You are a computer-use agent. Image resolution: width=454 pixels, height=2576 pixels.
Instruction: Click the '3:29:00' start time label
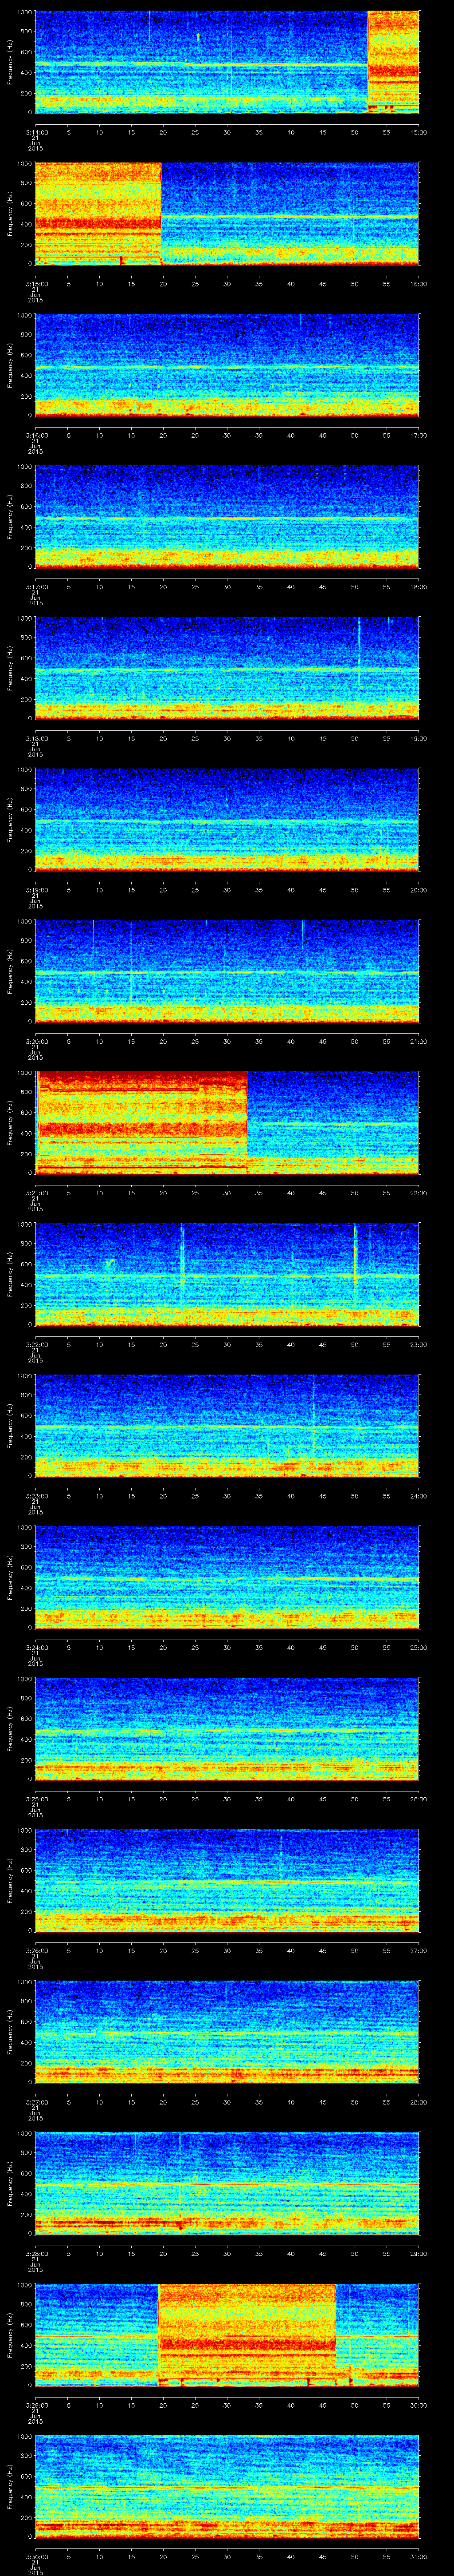[x=36, y=2405]
